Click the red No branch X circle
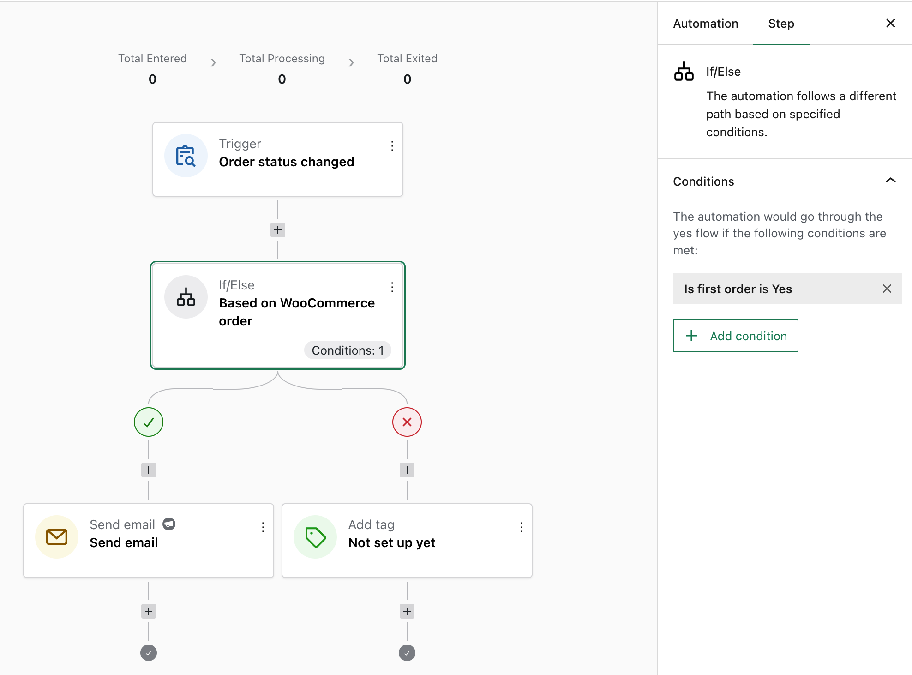The width and height of the screenshot is (912, 675). (x=407, y=422)
